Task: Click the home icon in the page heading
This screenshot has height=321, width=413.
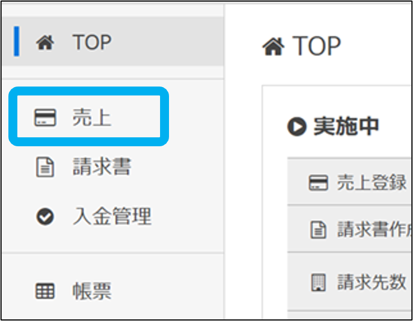Action: (273, 47)
